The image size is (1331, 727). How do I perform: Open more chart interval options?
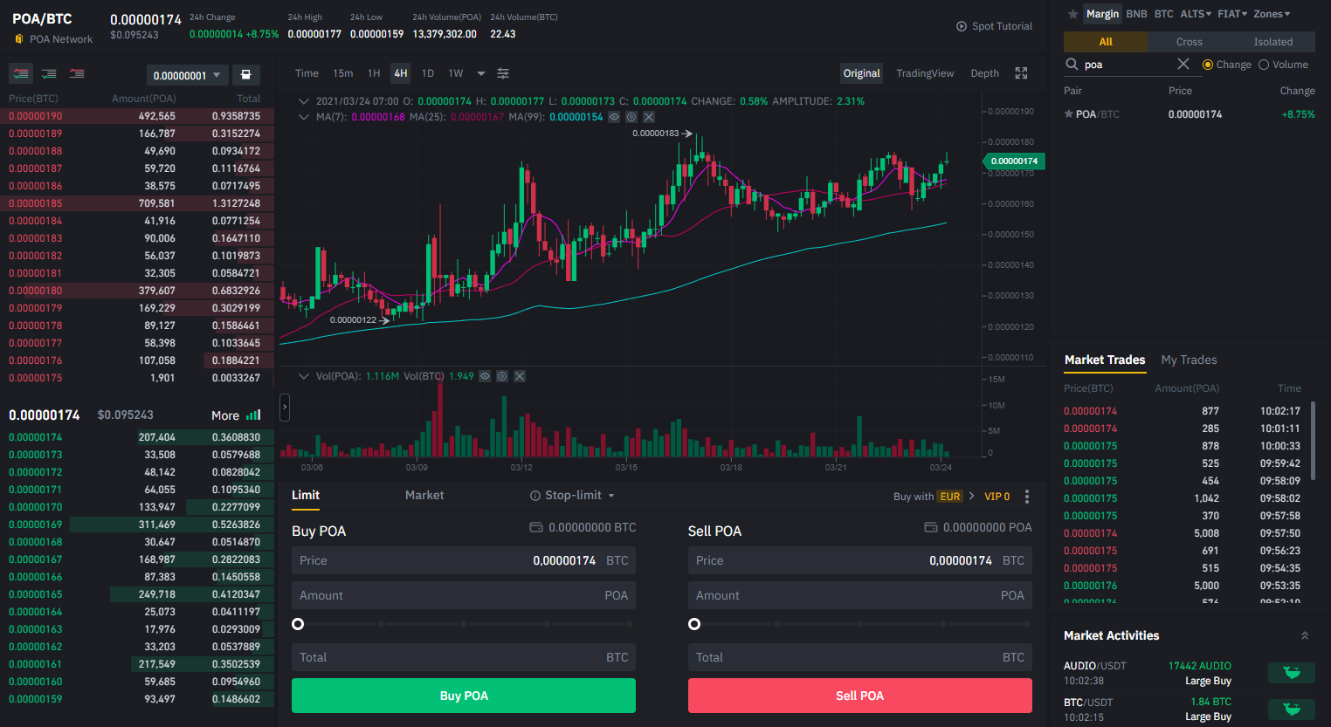click(x=481, y=74)
